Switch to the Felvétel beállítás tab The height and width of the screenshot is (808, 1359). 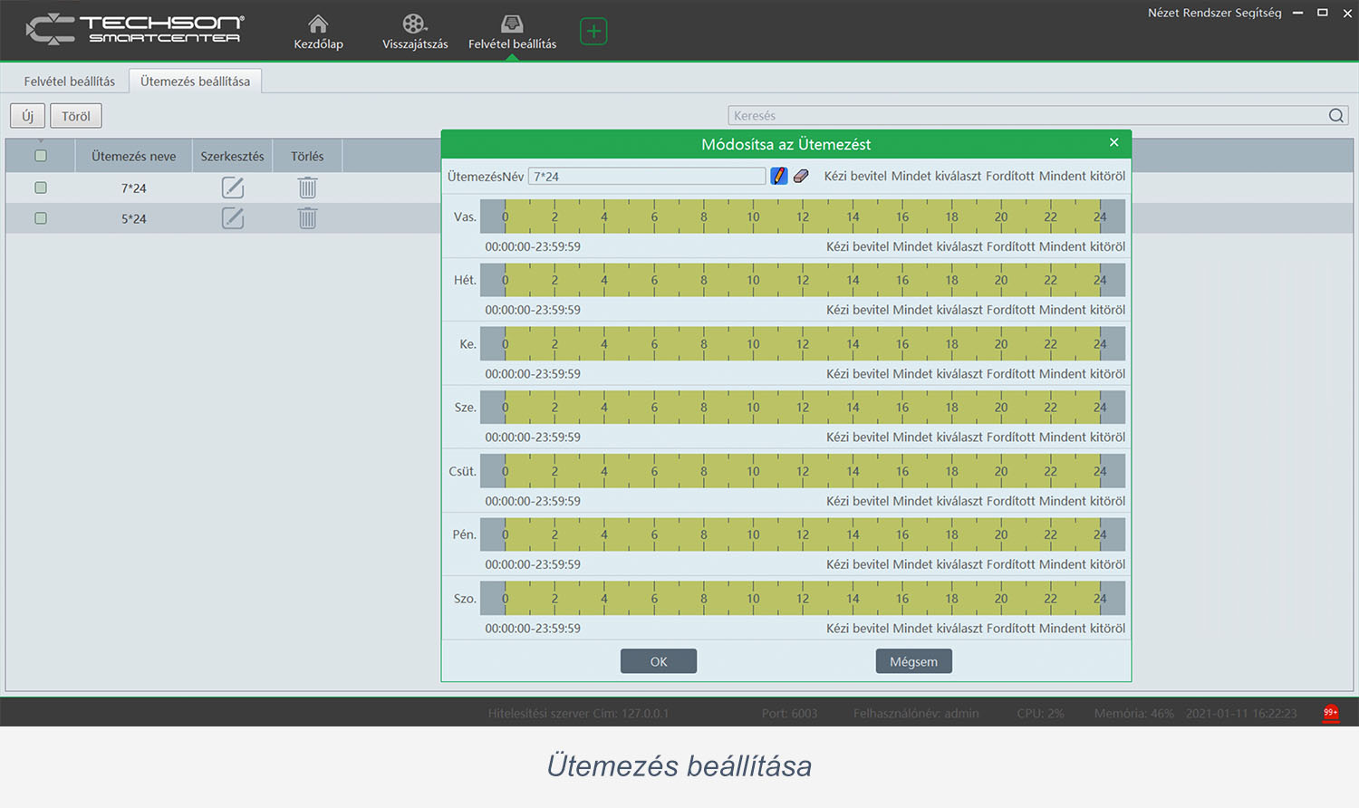click(x=70, y=82)
